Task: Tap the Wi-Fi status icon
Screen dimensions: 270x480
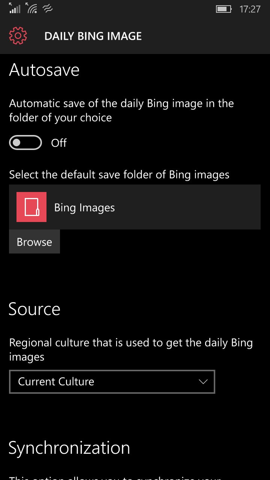Action: pos(31,8)
